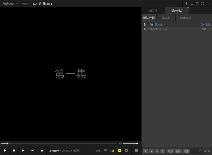Viewport: 212px width, 155px height.
Task: Toggle always-on-top pin mode
Action: click(x=187, y=3)
